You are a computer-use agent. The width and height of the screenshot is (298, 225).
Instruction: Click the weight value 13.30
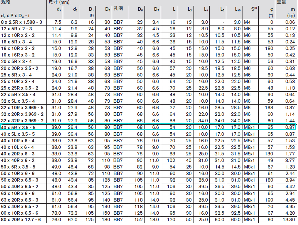tap(289, 219)
